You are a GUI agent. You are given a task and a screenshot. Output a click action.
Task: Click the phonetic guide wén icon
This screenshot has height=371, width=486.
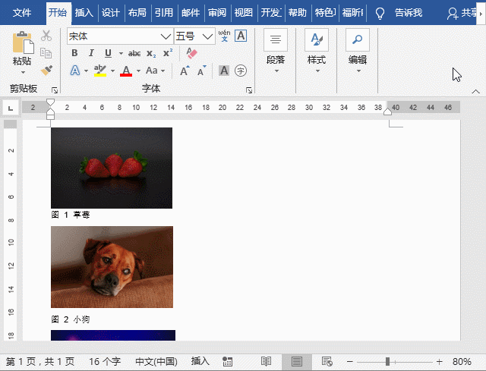point(224,35)
